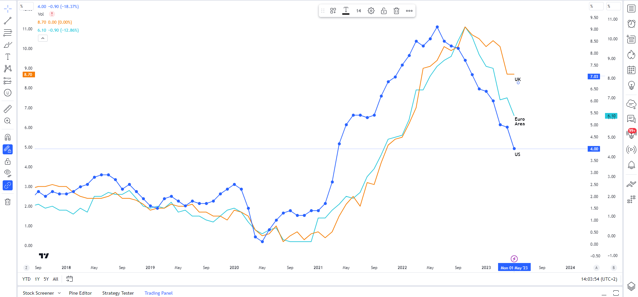This screenshot has width=638, height=297.
Task: Click the trash icon in floating toolbar
Action: (x=396, y=11)
